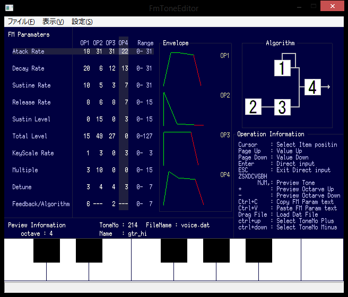Click the OP4 column header

tap(123, 43)
